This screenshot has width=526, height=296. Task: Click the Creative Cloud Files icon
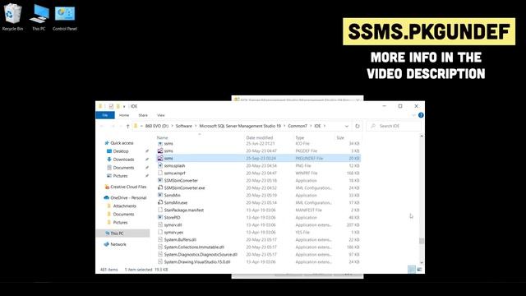point(107,187)
